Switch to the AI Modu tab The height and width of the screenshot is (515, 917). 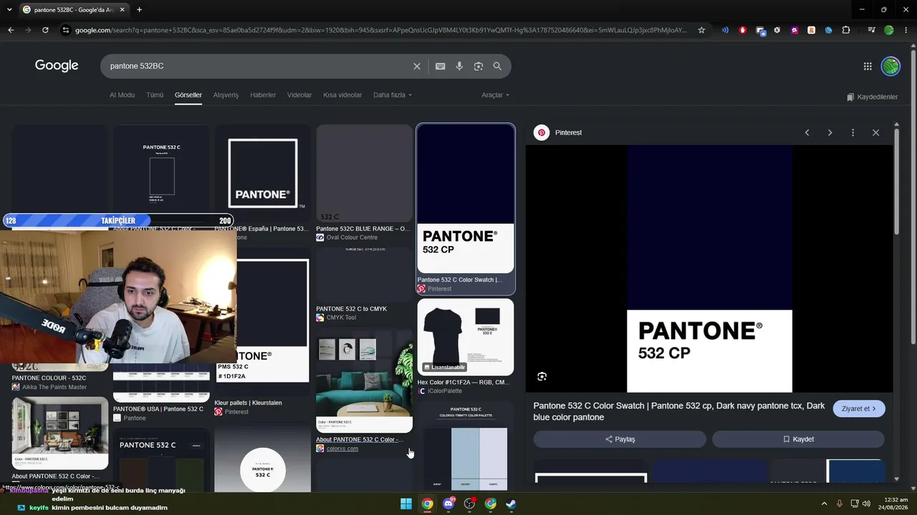pos(122,95)
